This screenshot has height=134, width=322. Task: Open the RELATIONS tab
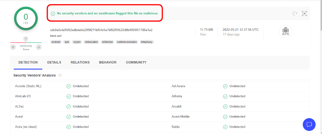pos(80,62)
